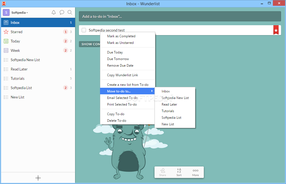The height and width of the screenshot is (184, 286).
Task: Open the notifications bell icon
Action: click(x=54, y=12)
